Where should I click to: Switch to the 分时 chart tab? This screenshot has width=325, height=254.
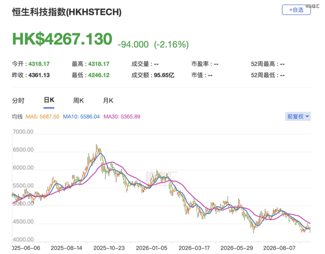pos(18,101)
